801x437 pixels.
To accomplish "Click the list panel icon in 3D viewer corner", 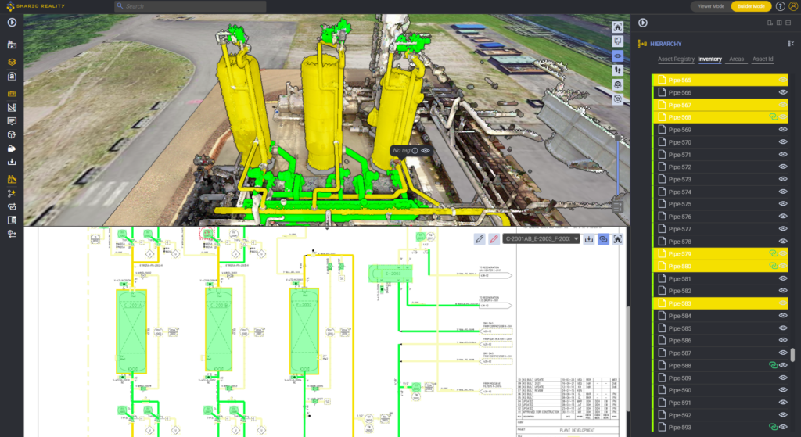I will click(618, 206).
